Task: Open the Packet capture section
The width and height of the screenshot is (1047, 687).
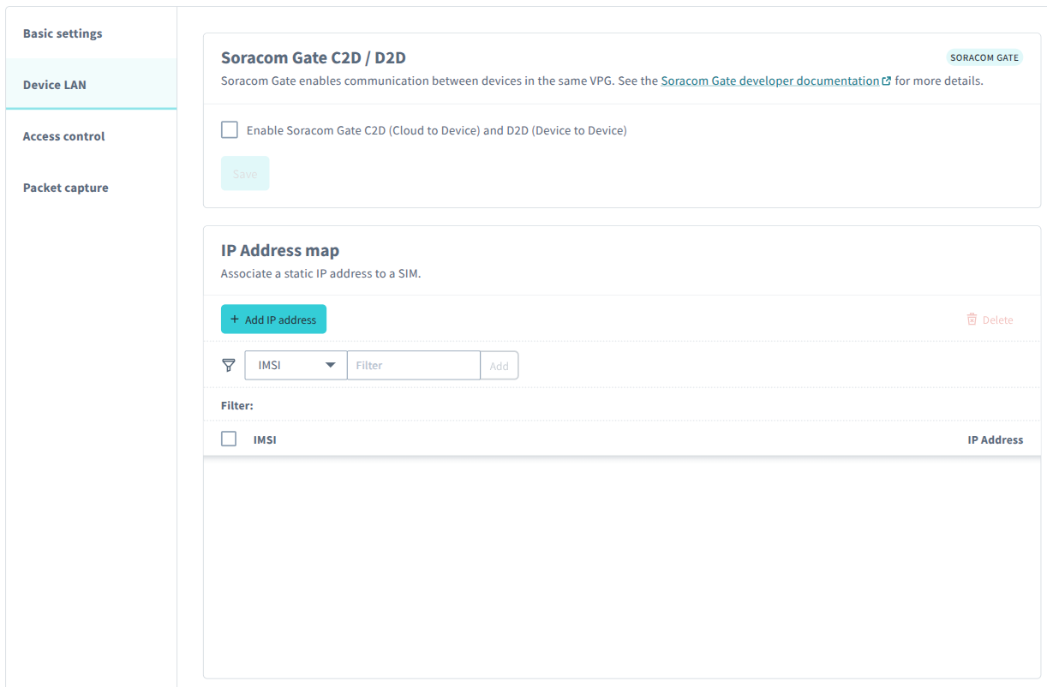Action: point(65,187)
